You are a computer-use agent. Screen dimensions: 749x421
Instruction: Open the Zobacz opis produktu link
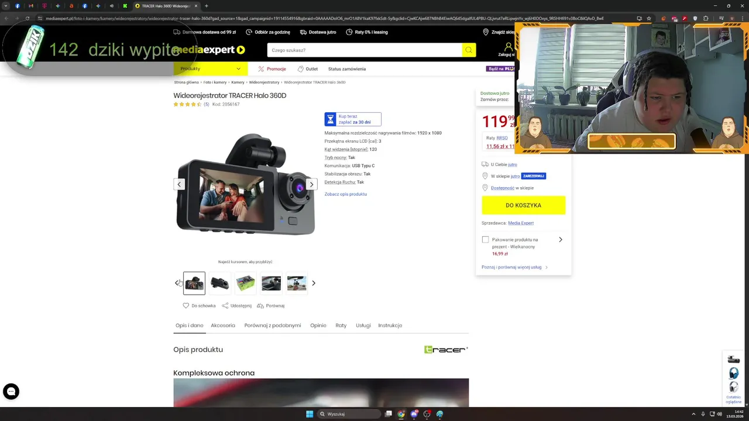[346, 194]
